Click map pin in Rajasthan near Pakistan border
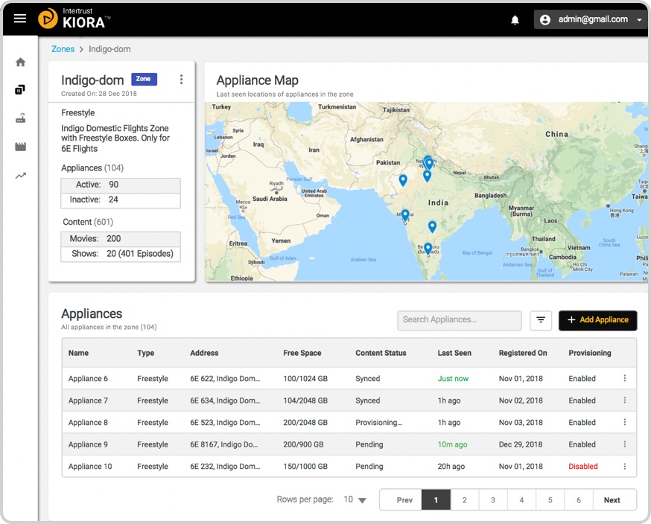Screen dimensions: 651x524 403,179
